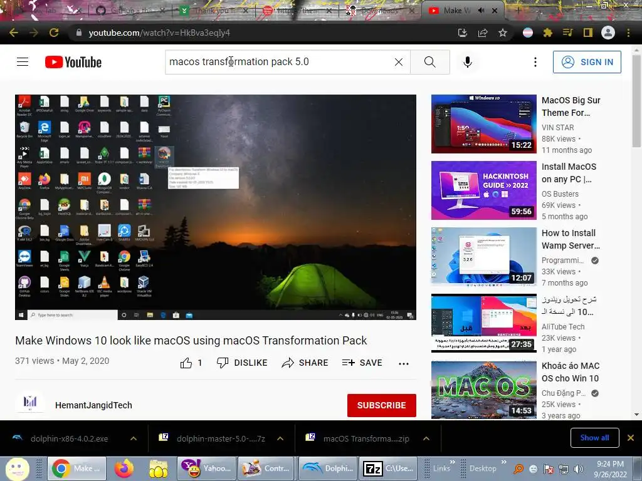Open a new browser tab
The width and height of the screenshot is (642, 481).
[518, 10]
